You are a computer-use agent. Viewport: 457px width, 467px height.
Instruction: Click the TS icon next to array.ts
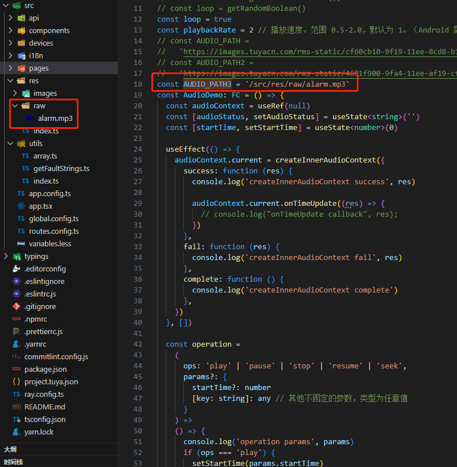[26, 156]
